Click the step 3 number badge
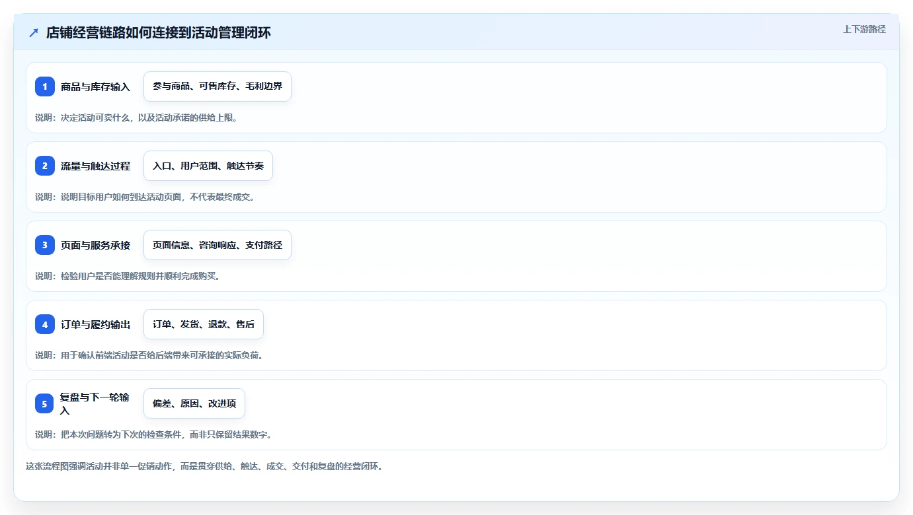913x515 pixels. coord(45,245)
